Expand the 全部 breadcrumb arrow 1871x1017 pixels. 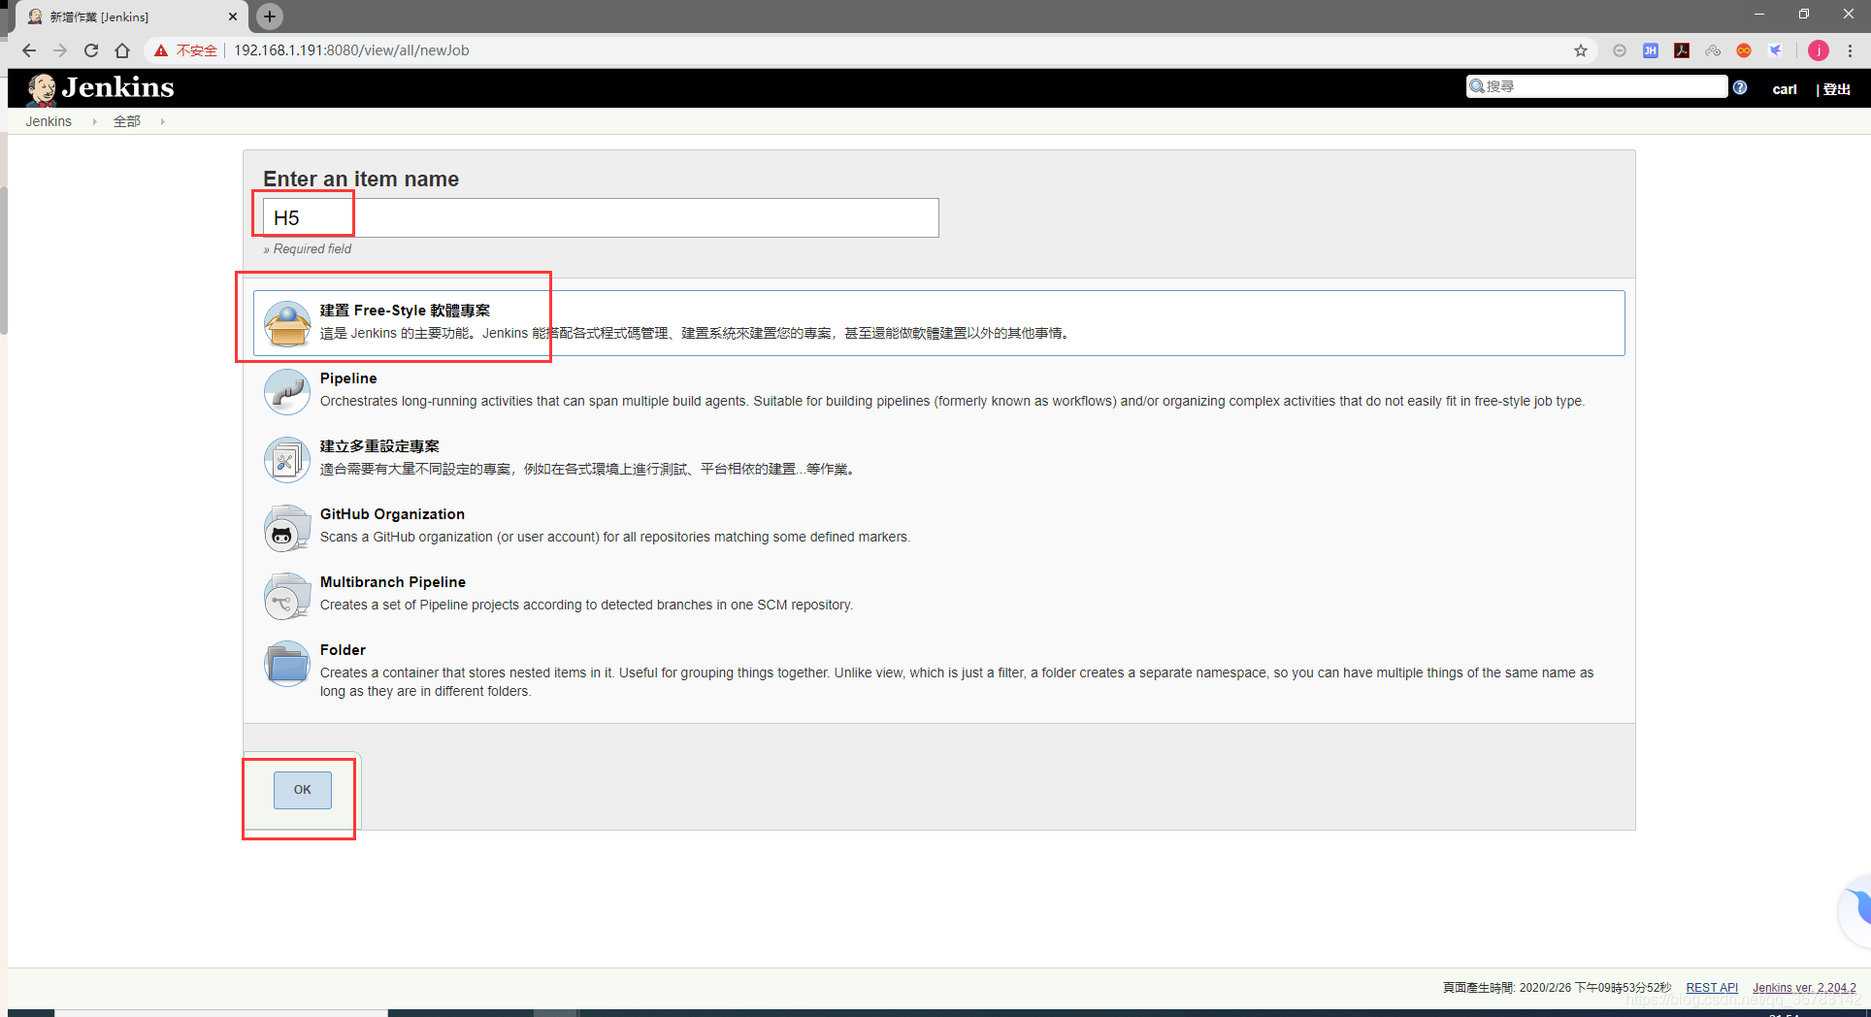pos(162,121)
